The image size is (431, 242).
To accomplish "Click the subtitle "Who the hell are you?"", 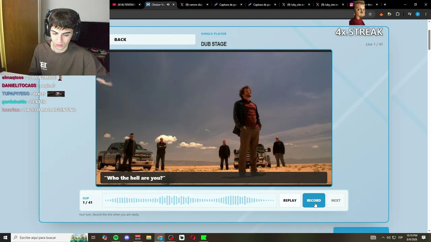I will [x=135, y=178].
